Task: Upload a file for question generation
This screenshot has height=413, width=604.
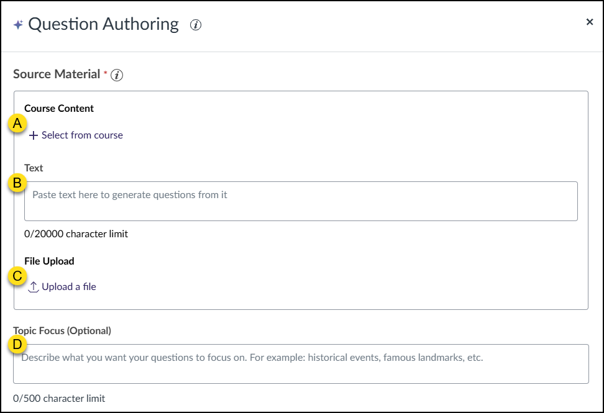Action: pyautogui.click(x=70, y=286)
